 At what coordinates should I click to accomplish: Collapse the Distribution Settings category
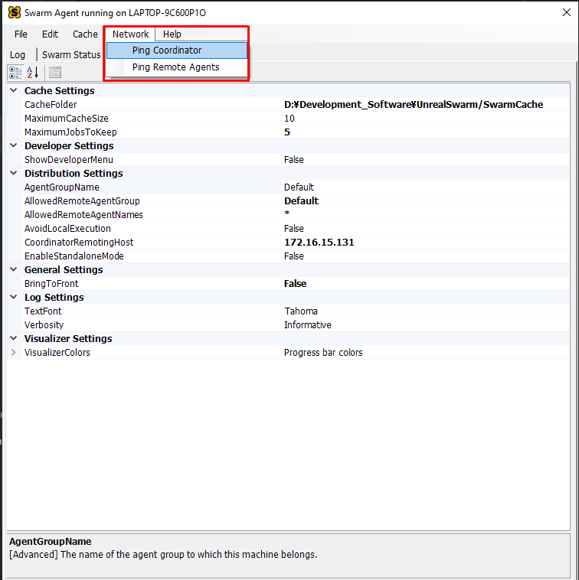pyautogui.click(x=14, y=174)
